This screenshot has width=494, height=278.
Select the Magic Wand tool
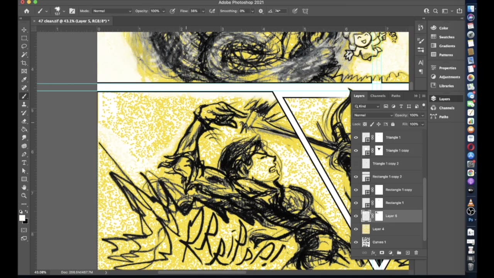coord(24,54)
